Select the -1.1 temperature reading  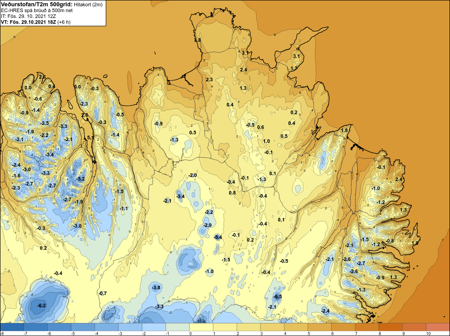[124, 208]
